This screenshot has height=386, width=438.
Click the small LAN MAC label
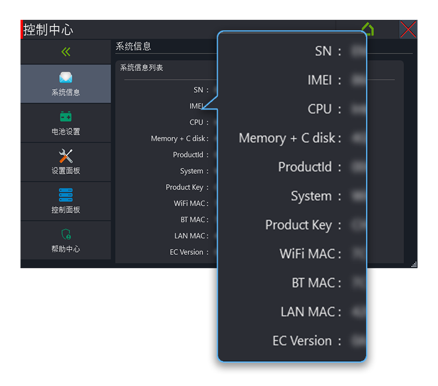tap(190, 236)
